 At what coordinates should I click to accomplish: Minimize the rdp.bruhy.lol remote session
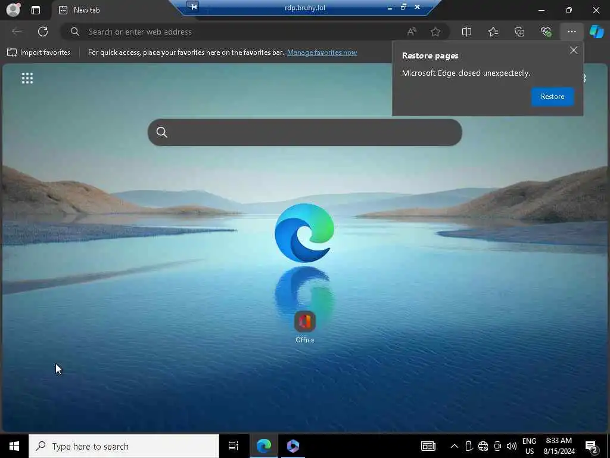390,7
